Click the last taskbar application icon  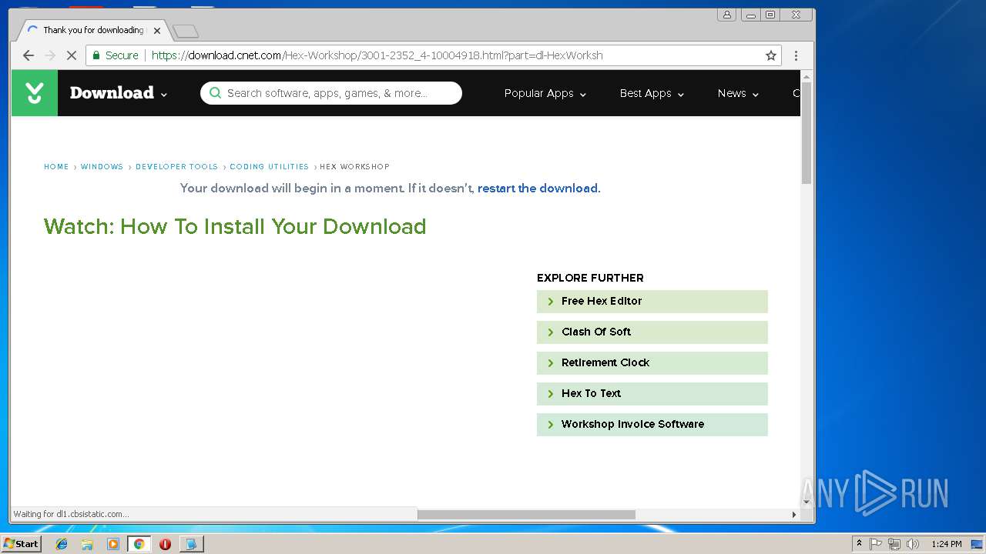click(191, 544)
